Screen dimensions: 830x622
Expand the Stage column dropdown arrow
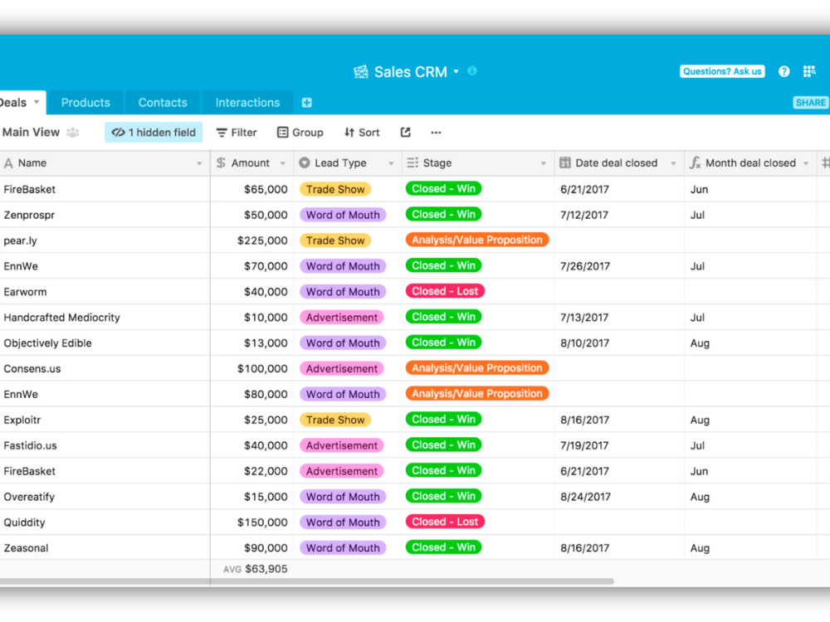543,163
